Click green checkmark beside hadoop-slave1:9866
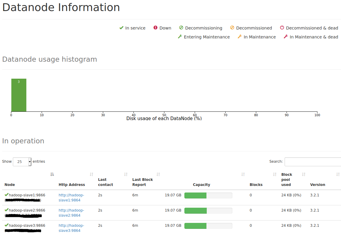Viewport: 341px width, 236px height. (x=6, y=195)
